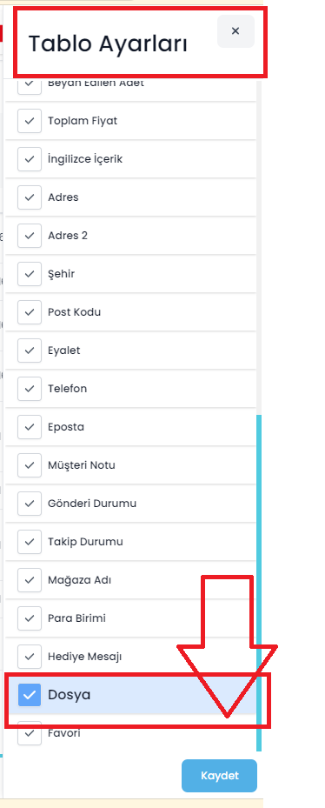Toggle the Takip Durumu checkbox

30,542
